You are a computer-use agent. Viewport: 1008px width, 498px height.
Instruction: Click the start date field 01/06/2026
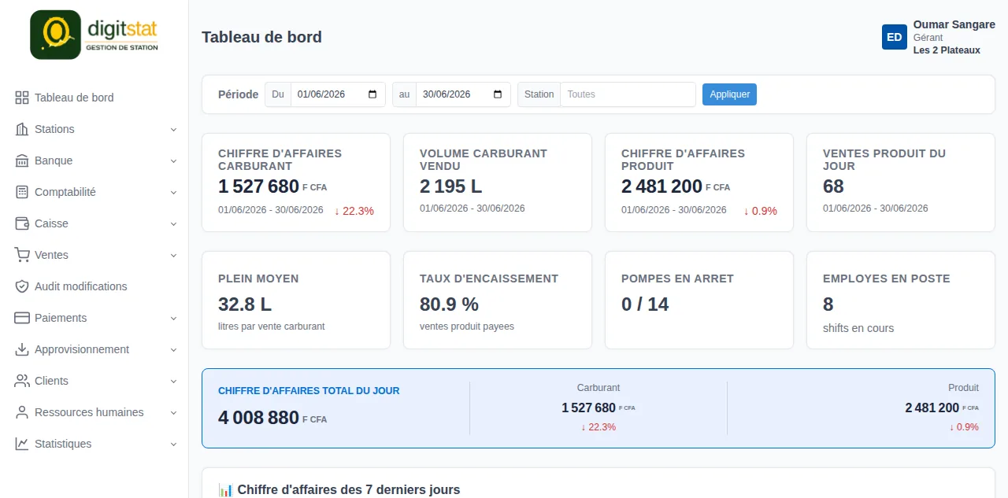click(338, 94)
